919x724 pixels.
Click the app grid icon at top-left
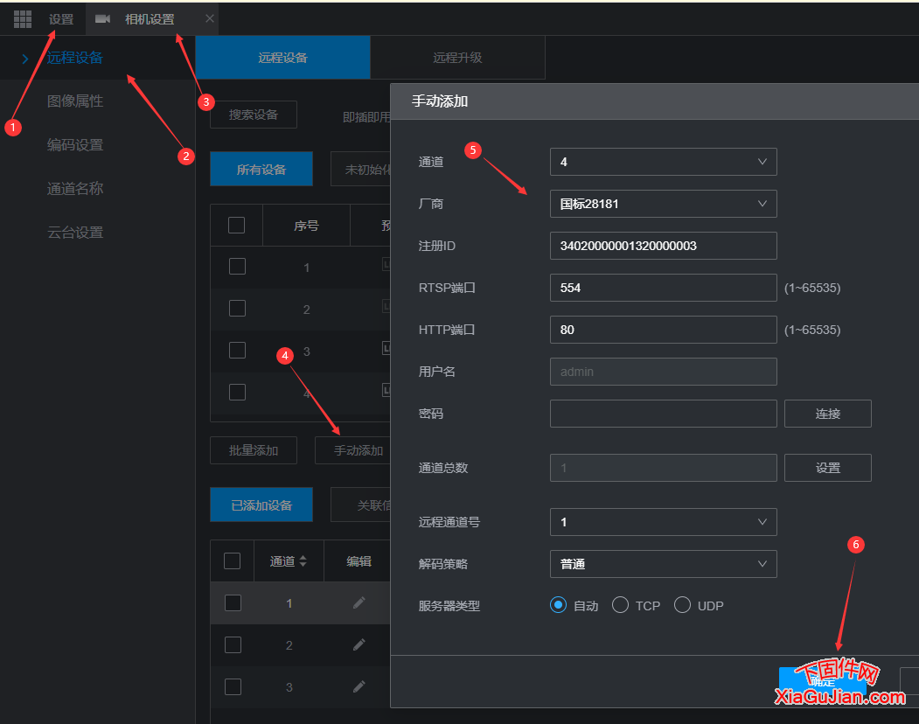(x=23, y=19)
